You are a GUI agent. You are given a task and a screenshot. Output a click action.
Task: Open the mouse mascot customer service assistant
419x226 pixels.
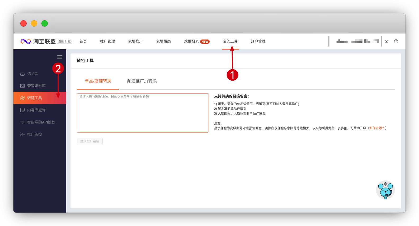click(385, 190)
